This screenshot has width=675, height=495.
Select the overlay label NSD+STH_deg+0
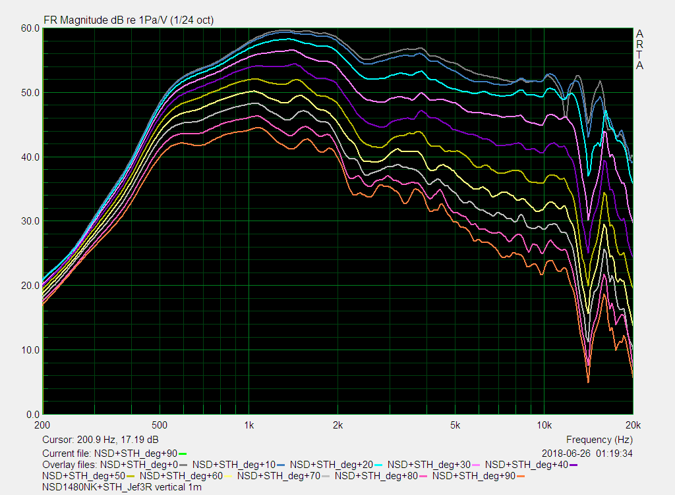point(139,465)
